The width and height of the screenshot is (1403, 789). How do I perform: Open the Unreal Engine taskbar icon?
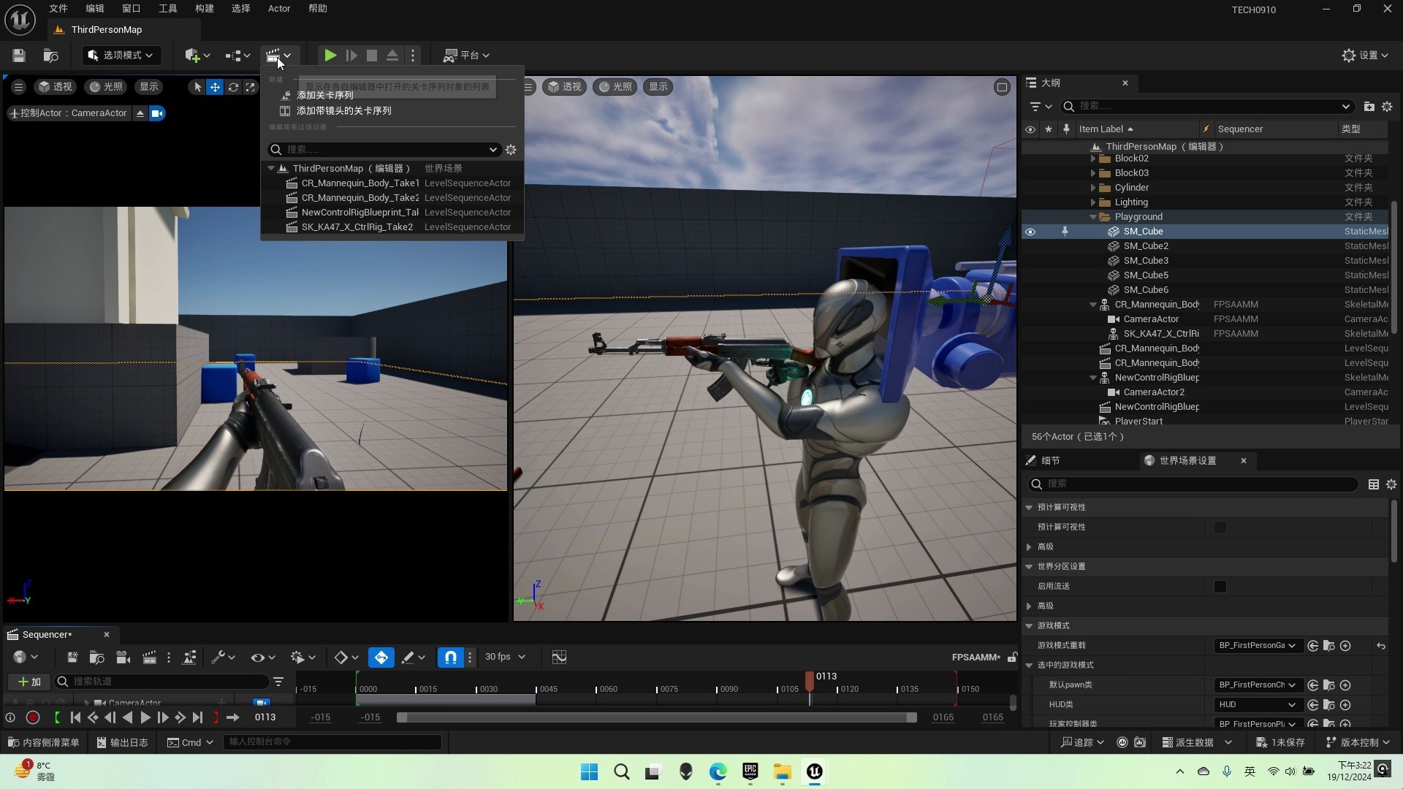[814, 771]
